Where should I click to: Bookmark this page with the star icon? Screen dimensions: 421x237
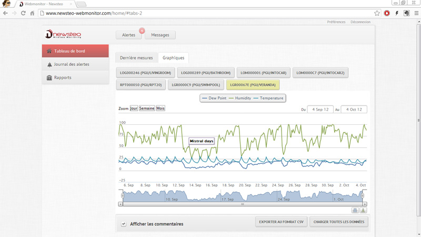click(x=377, y=13)
